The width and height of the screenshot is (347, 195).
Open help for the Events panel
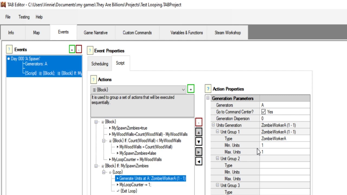(x=9, y=50)
